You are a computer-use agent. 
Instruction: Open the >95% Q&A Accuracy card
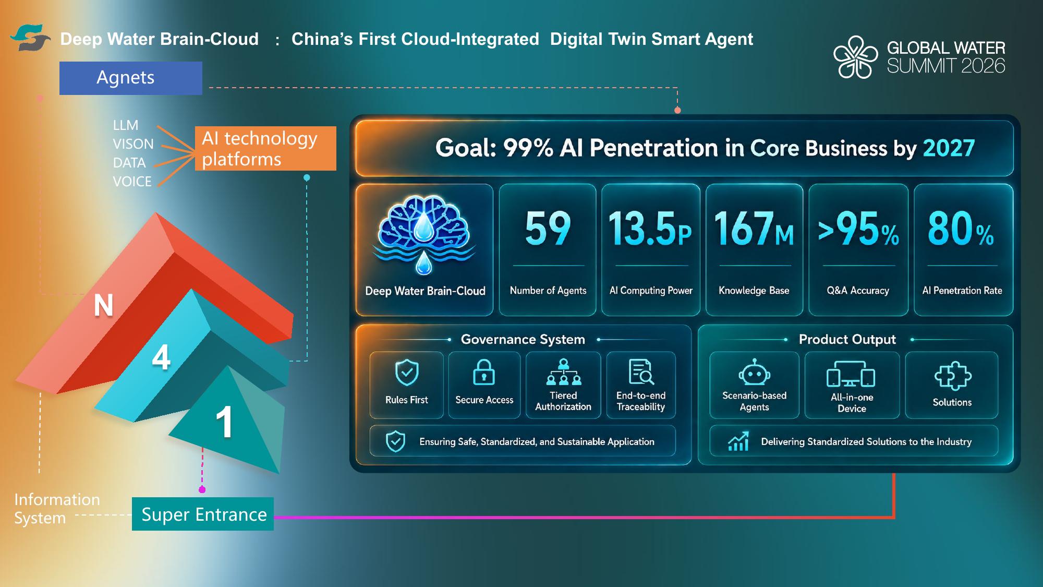pos(858,249)
